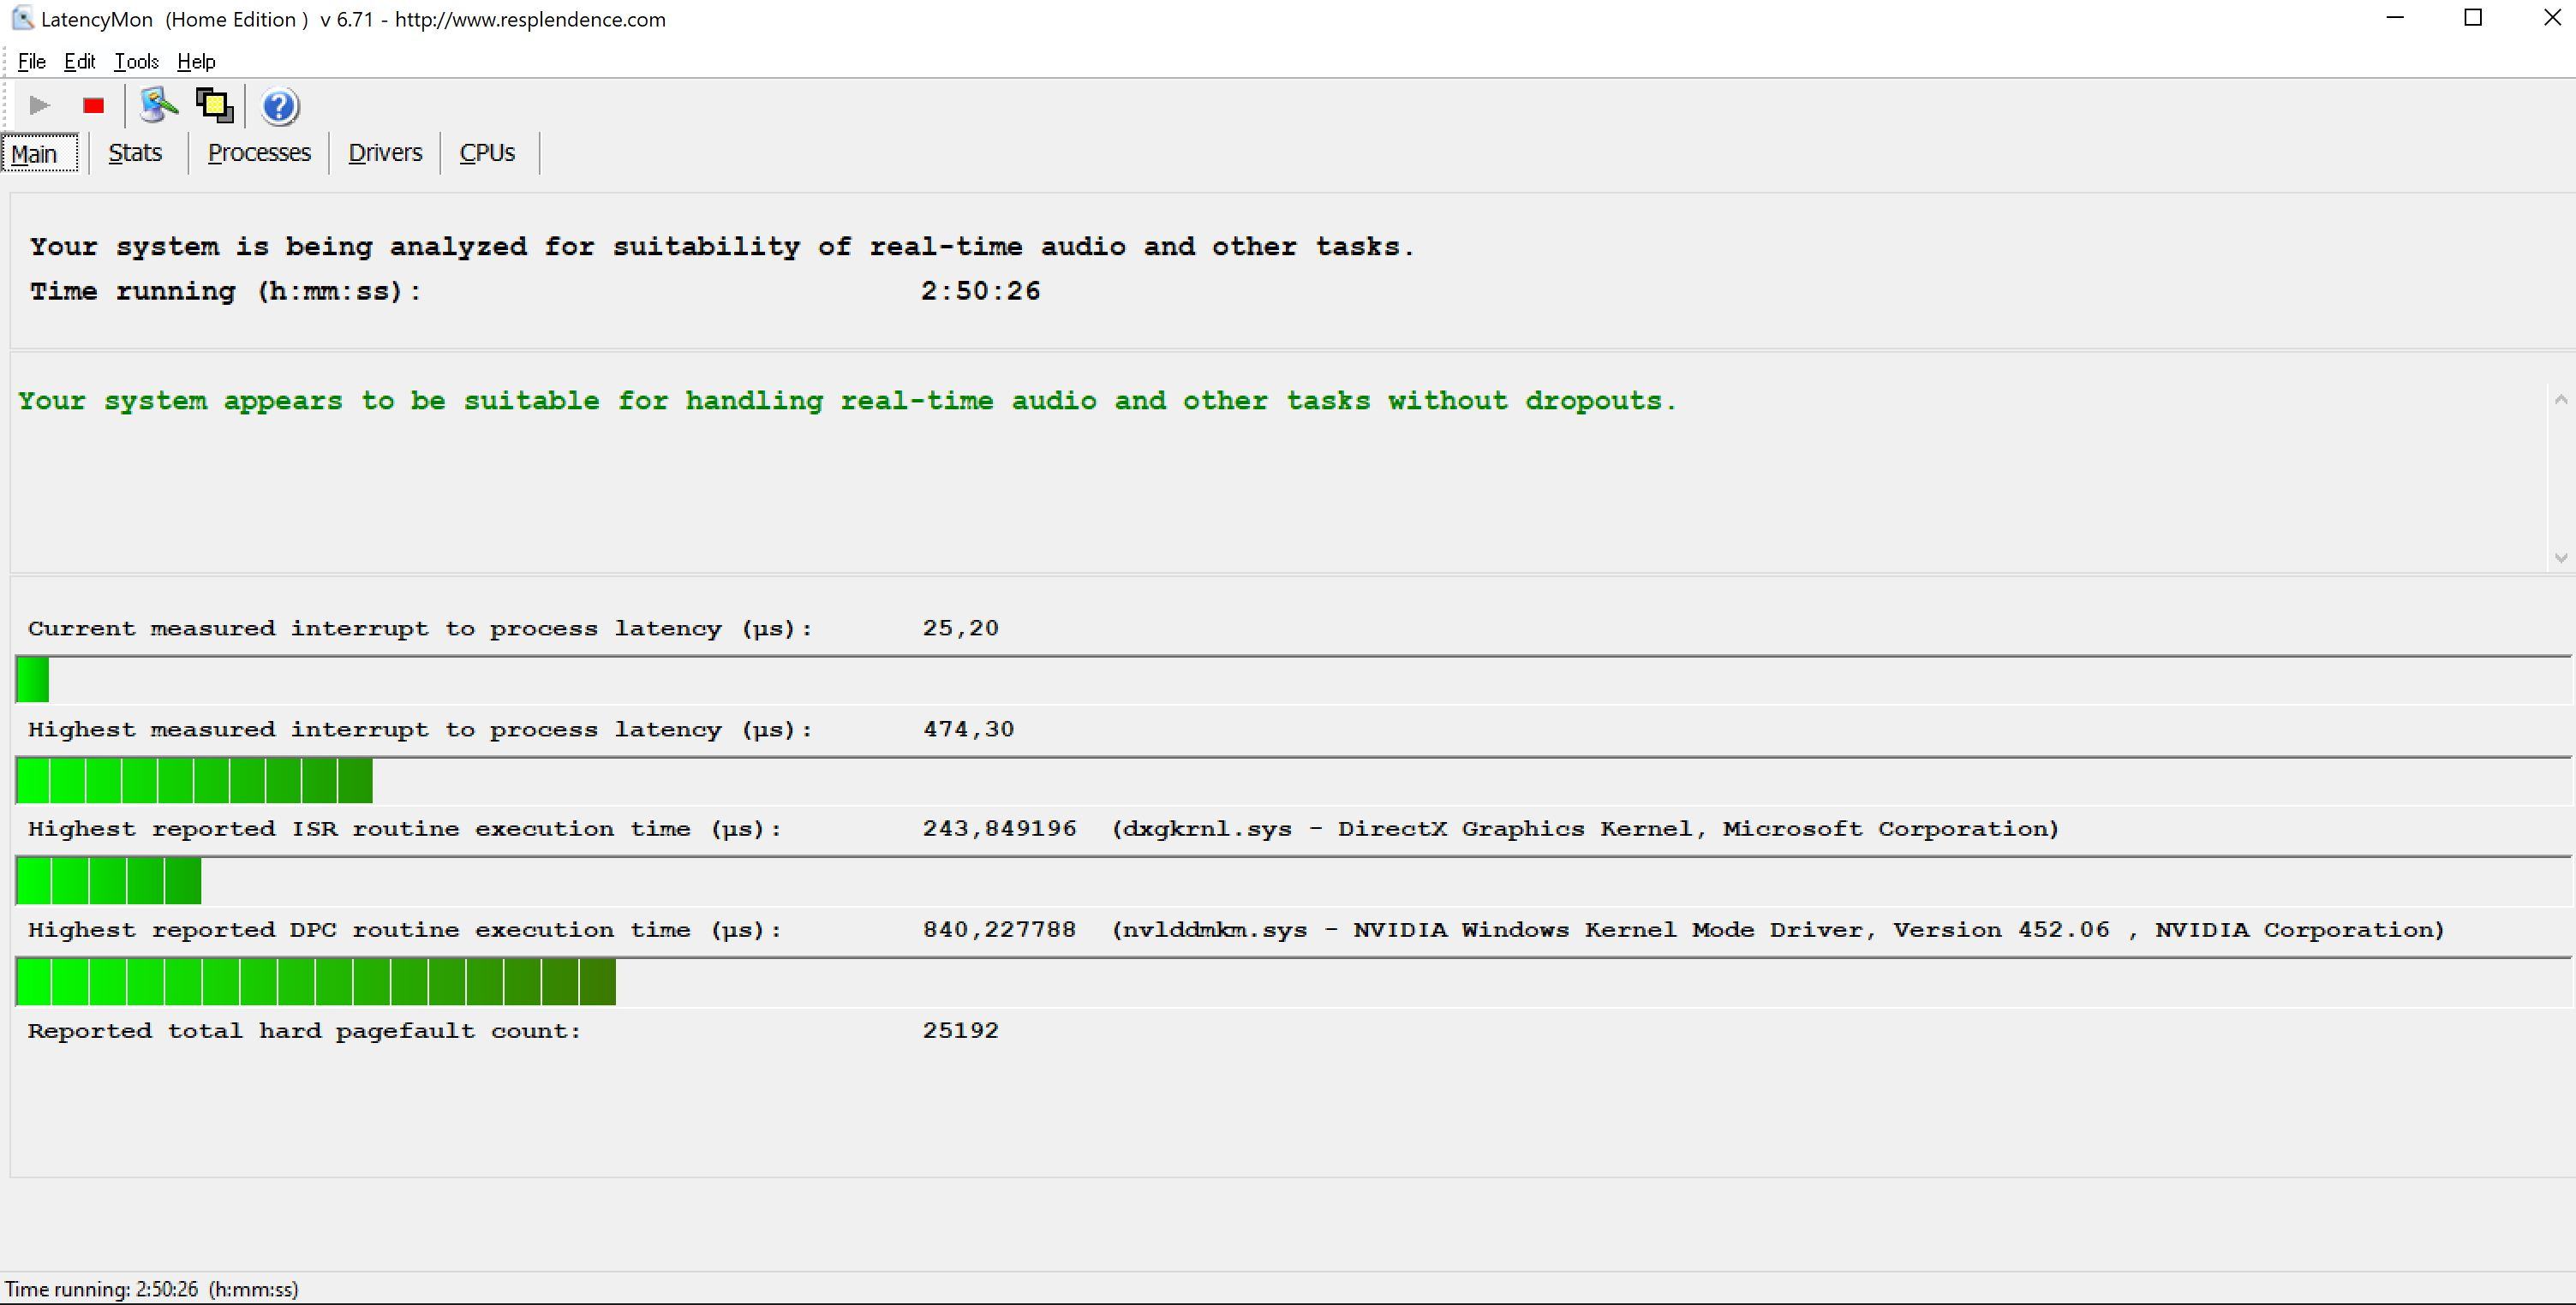The image size is (2576, 1305).
Task: Click the highest latency value 474,30
Action: (968, 730)
